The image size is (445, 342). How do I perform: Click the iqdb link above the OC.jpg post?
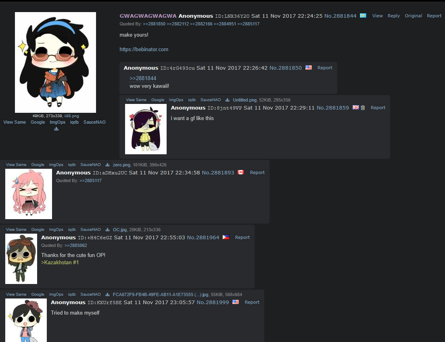click(x=72, y=230)
